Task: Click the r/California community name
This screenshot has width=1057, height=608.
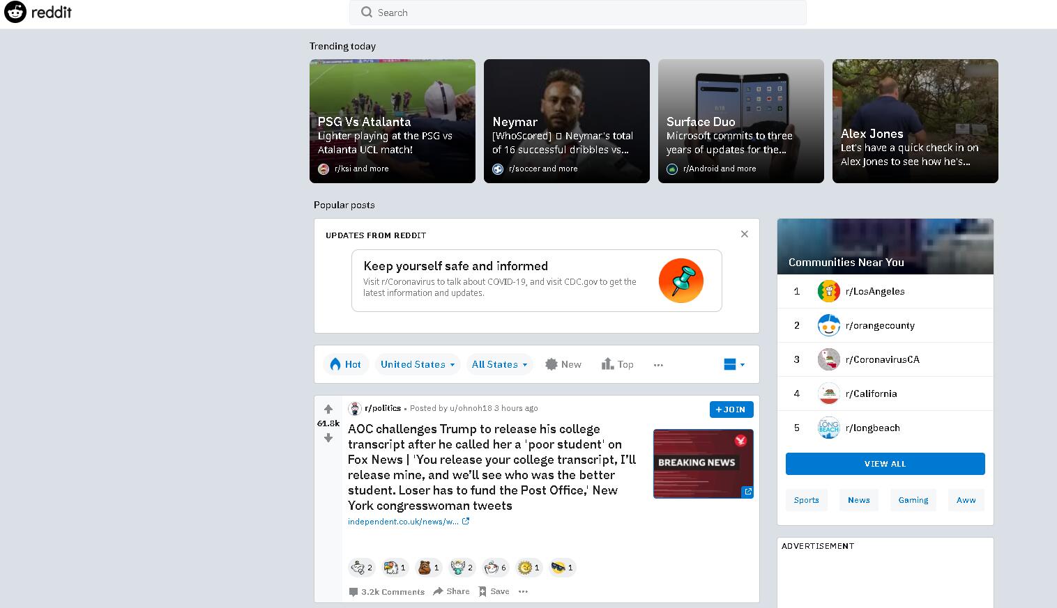Action: pyautogui.click(x=872, y=393)
